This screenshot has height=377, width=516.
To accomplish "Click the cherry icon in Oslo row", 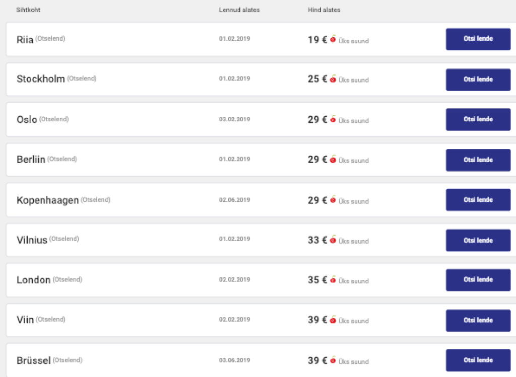I will click(333, 119).
